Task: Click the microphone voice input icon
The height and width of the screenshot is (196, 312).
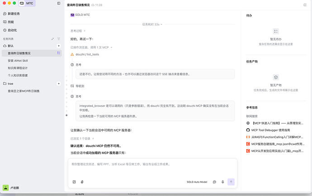Action: tap(222, 182)
